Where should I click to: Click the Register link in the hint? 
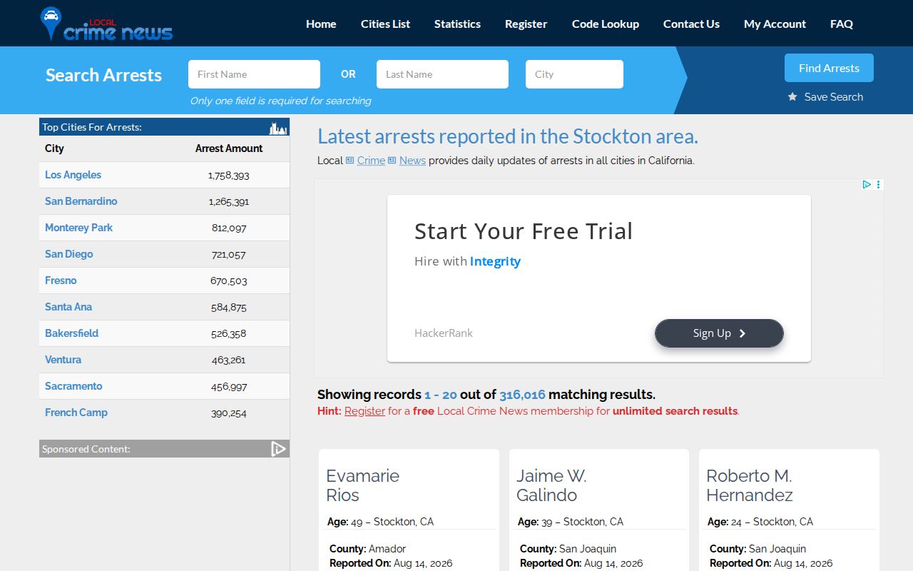364,411
